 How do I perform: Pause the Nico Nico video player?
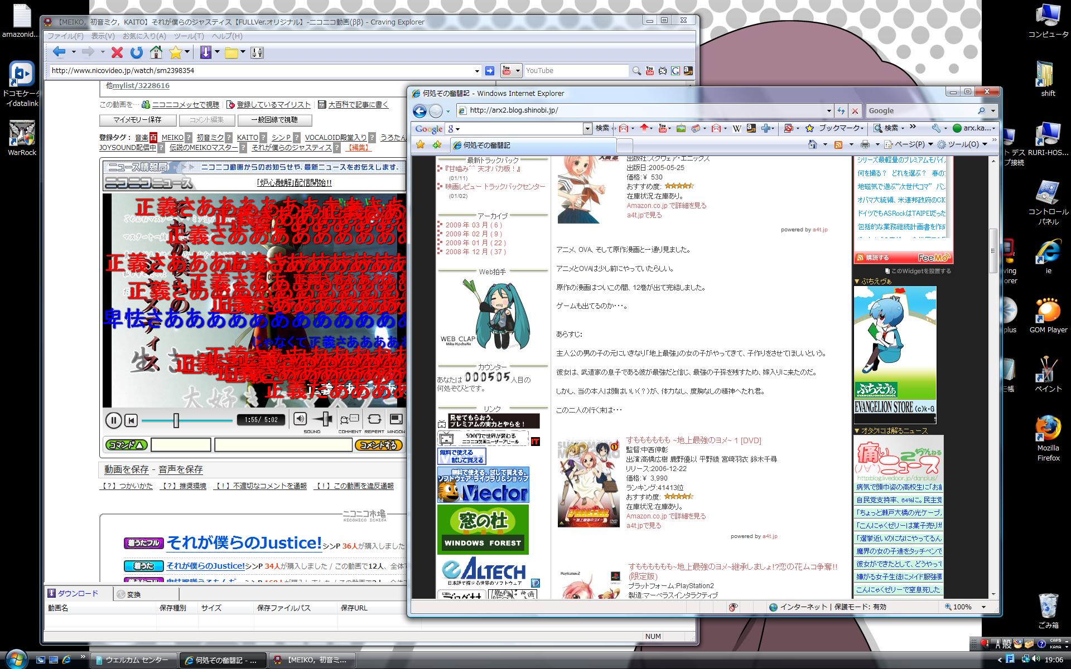113,420
